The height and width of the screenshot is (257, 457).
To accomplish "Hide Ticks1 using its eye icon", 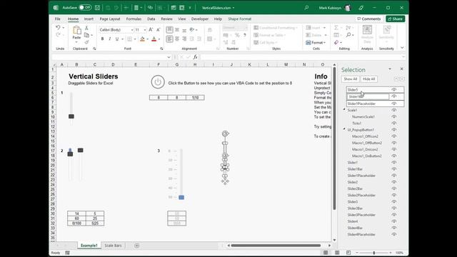I will pyautogui.click(x=394, y=124).
